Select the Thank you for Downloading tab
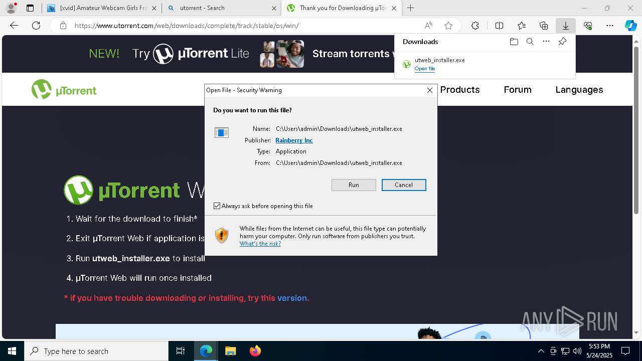 click(342, 8)
